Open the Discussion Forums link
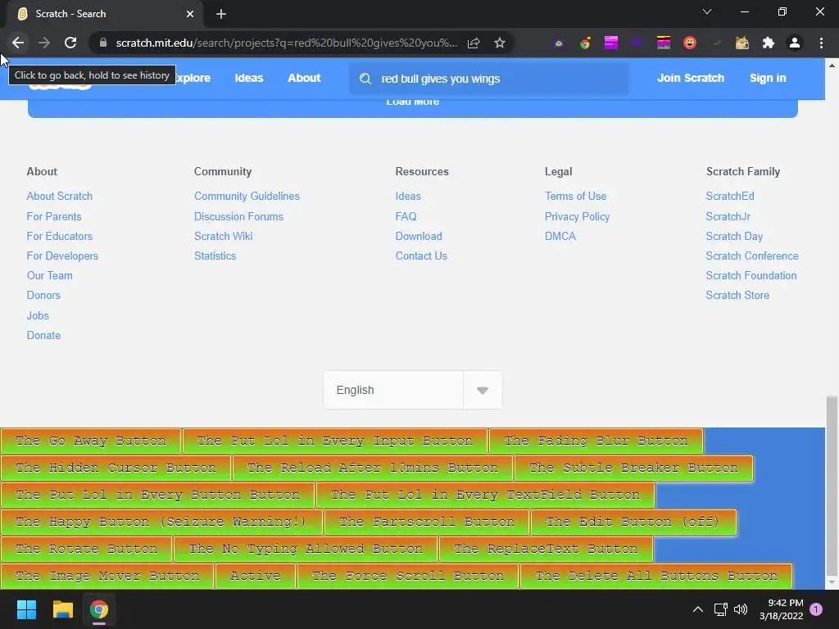Screen dimensions: 839x629 pos(238,216)
